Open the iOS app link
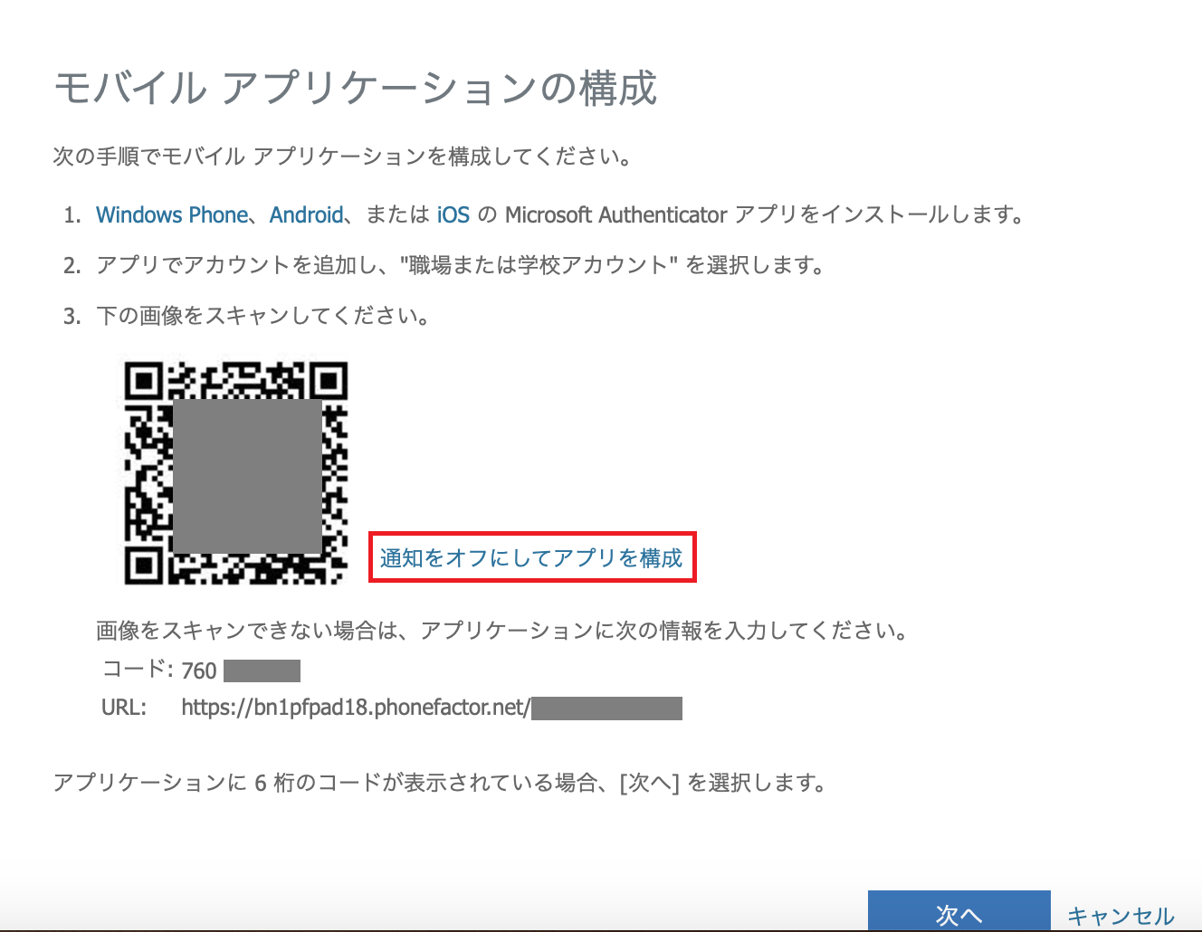Image resolution: width=1202 pixels, height=932 pixels. point(453,215)
